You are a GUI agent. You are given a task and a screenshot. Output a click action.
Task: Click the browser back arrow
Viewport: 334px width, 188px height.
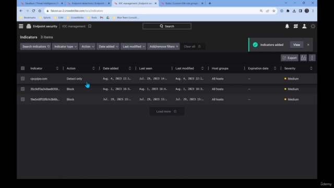(x=21, y=10)
